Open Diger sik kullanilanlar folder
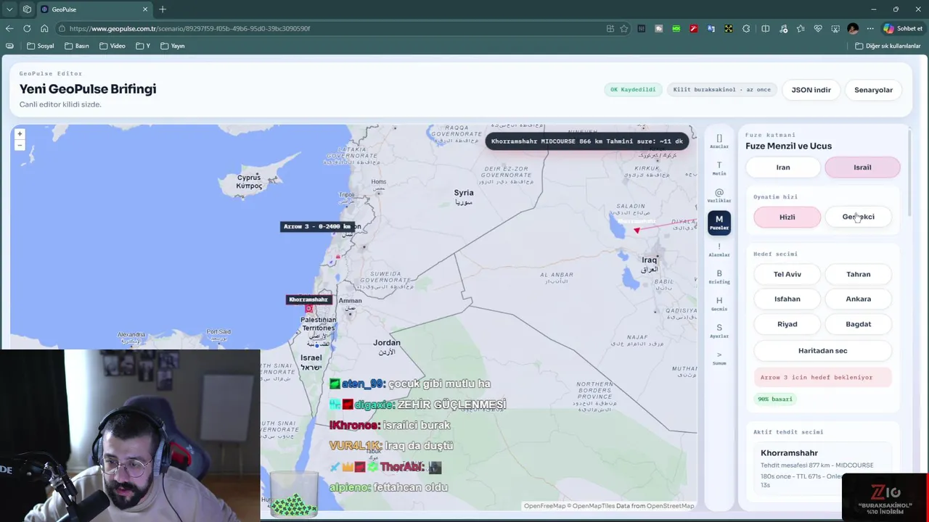The height and width of the screenshot is (522, 929). pos(888,46)
